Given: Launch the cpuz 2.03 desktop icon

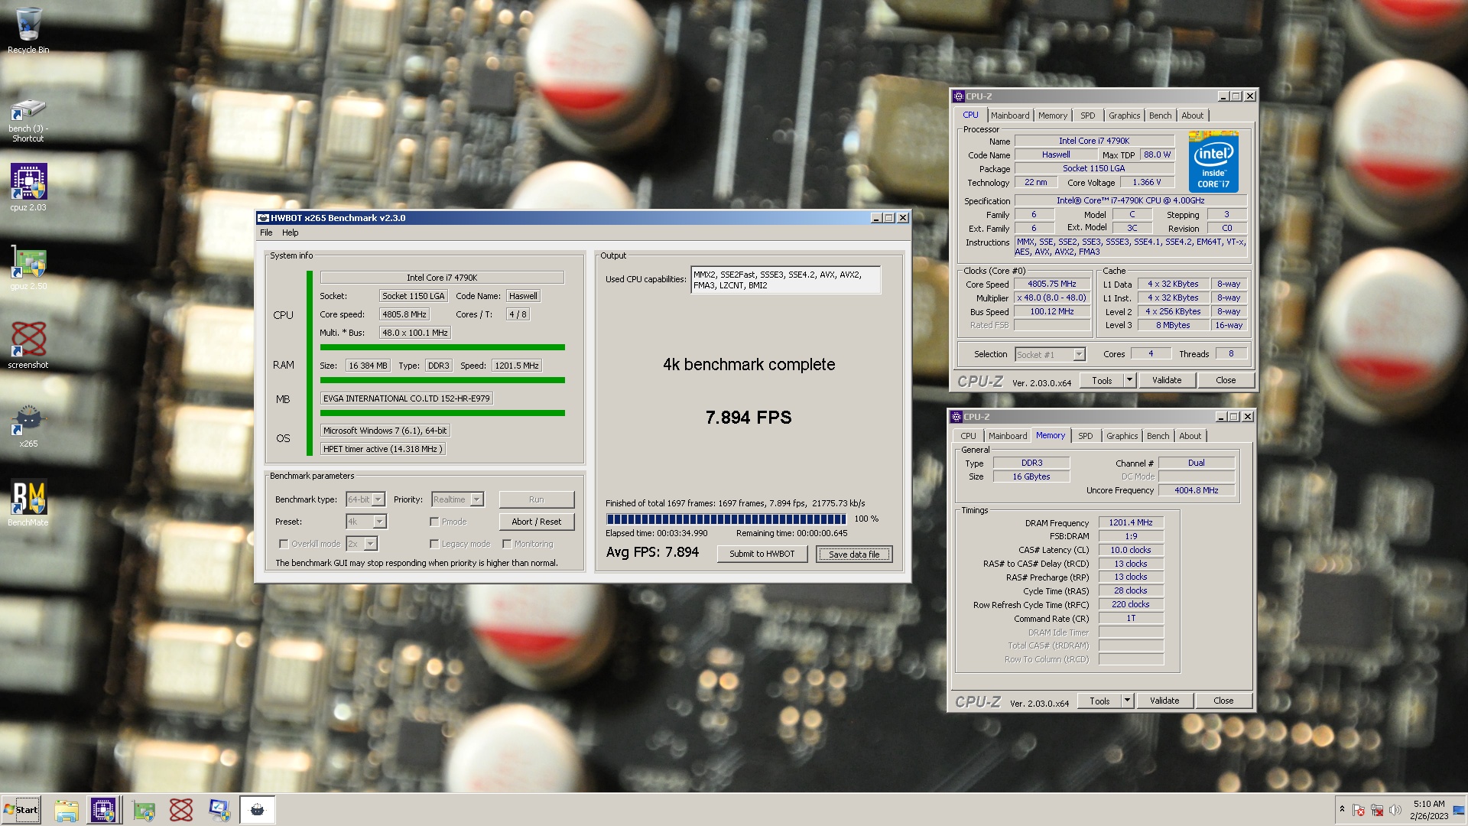Looking at the screenshot, I should click(28, 187).
